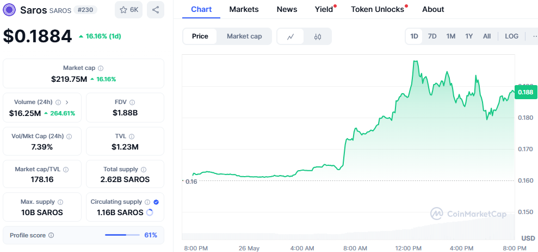The height and width of the screenshot is (252, 538).
Task: Add Saros to watchlist via star button
Action: point(129,10)
